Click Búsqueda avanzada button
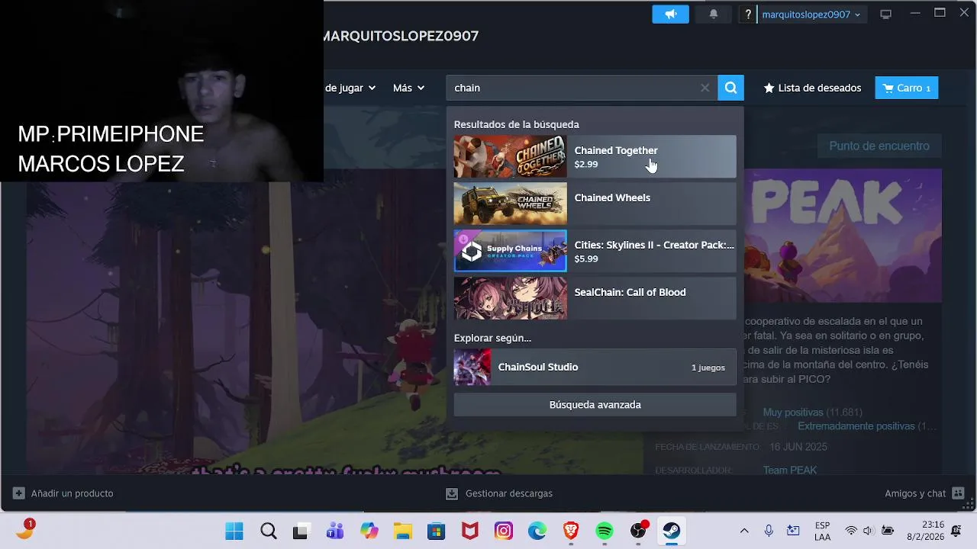This screenshot has height=549, width=977. (595, 405)
